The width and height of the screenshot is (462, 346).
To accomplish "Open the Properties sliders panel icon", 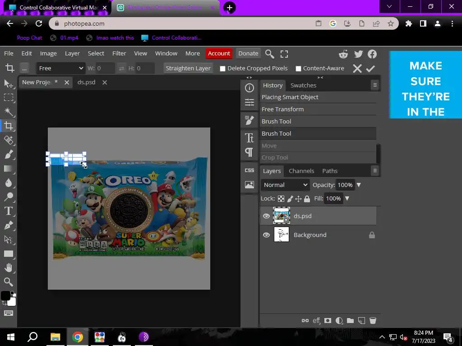I will (249, 102).
